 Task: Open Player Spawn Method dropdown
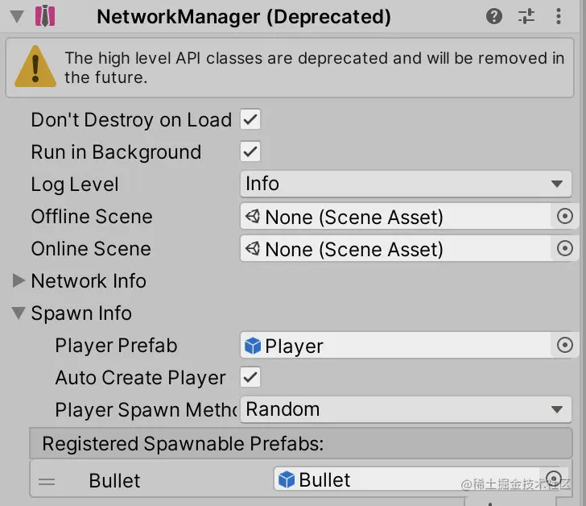pyautogui.click(x=406, y=409)
